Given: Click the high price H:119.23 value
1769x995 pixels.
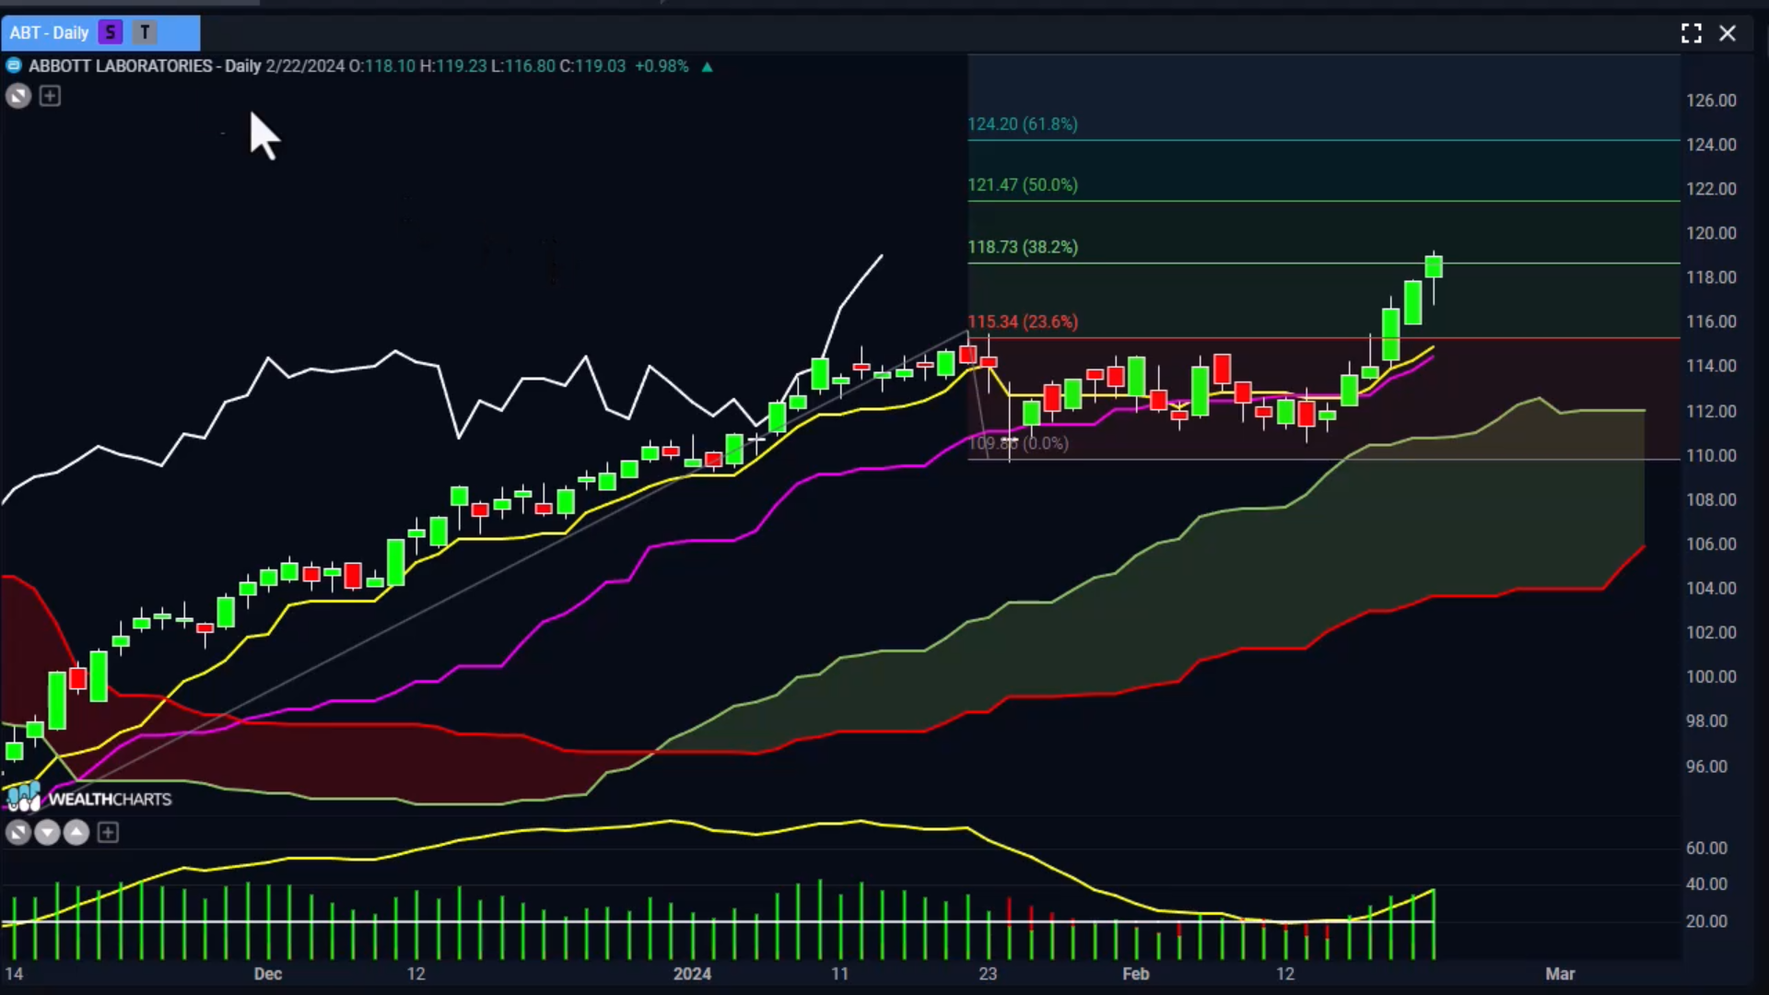Looking at the screenshot, I should [x=453, y=66].
